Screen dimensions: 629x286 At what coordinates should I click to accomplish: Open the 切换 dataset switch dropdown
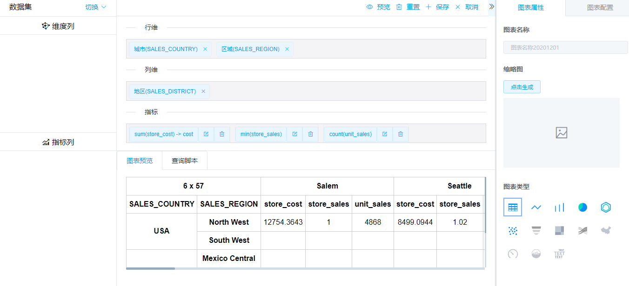tap(96, 7)
